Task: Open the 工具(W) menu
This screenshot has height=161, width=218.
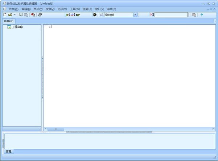Action: [x=75, y=9]
